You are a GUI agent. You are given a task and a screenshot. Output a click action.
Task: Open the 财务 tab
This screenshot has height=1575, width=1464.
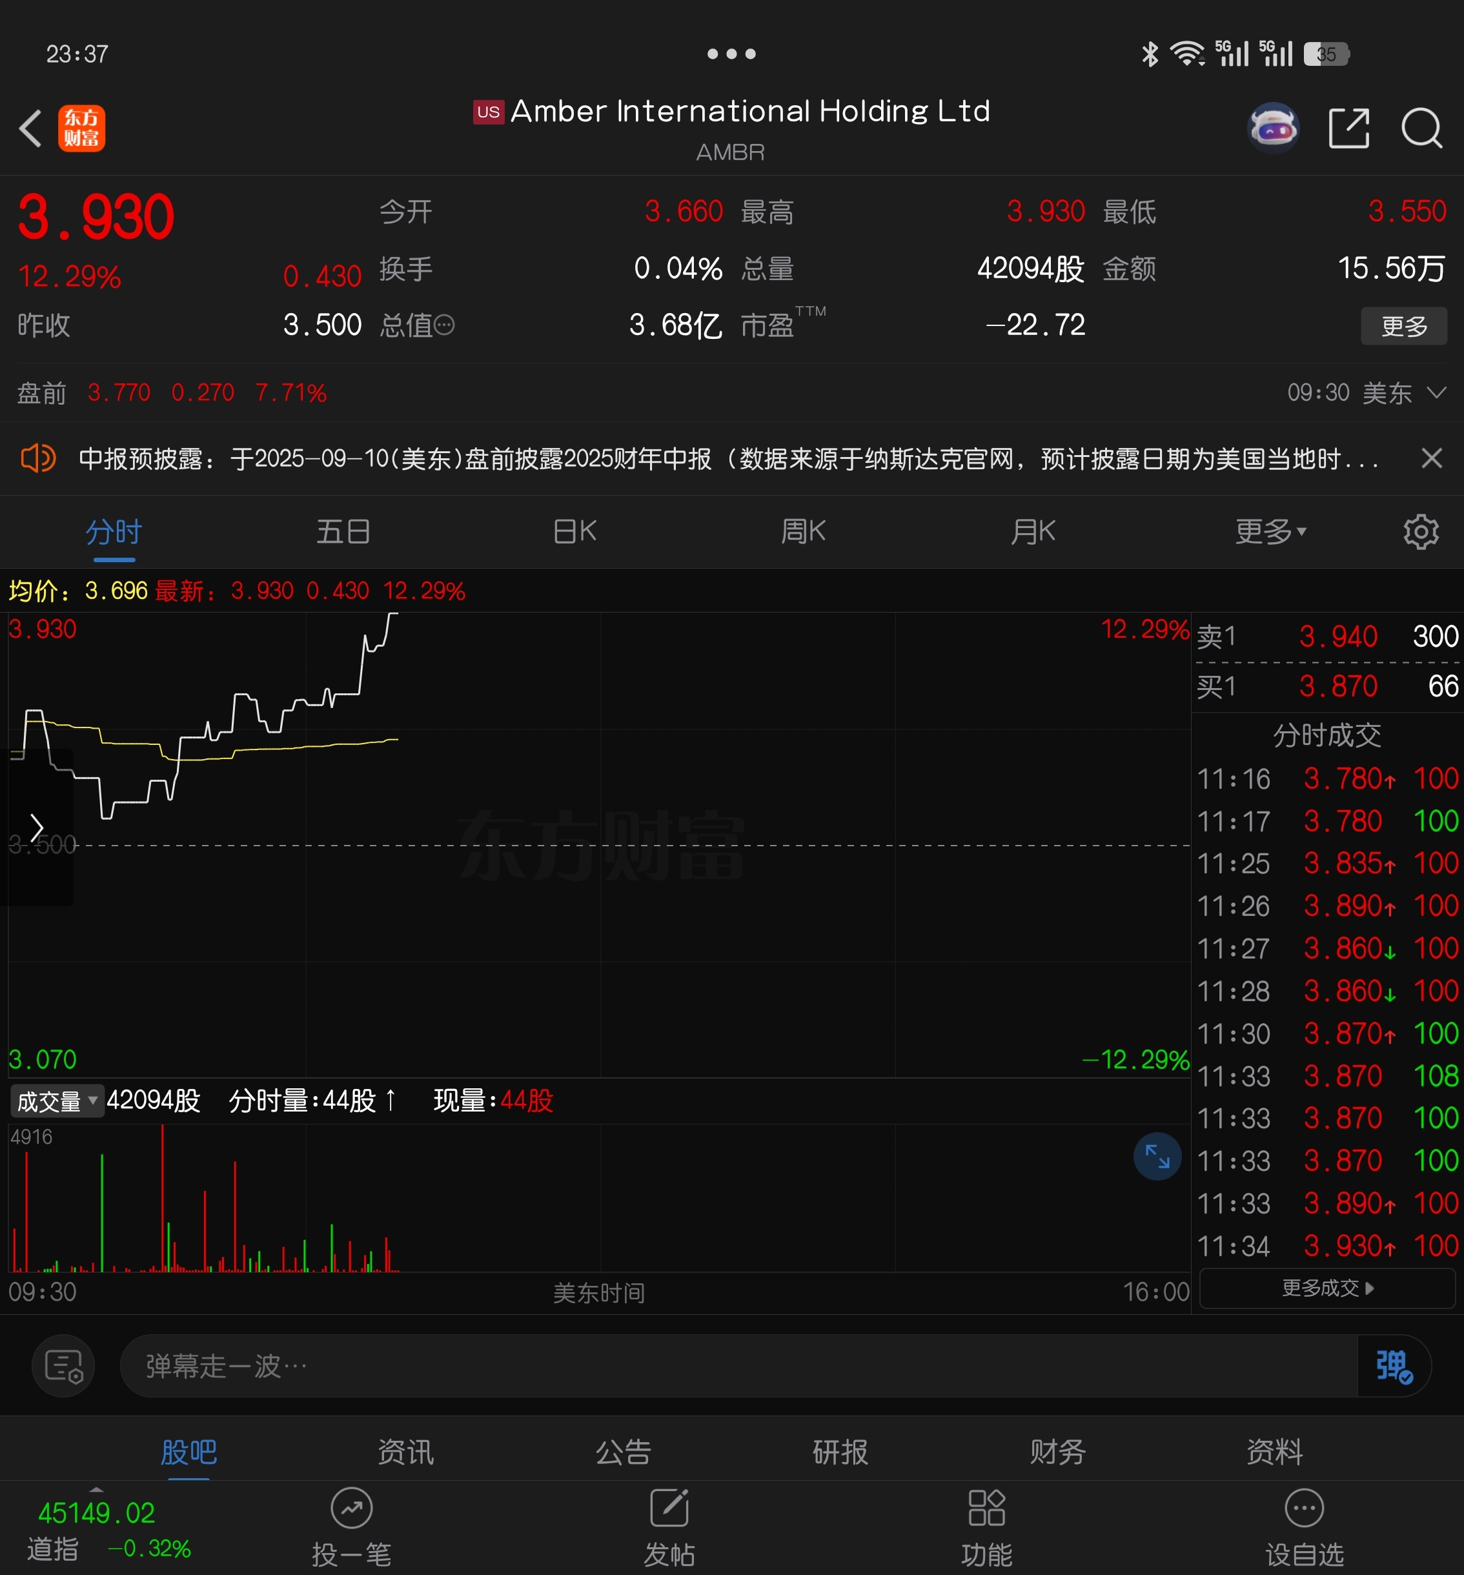pos(1057,1452)
